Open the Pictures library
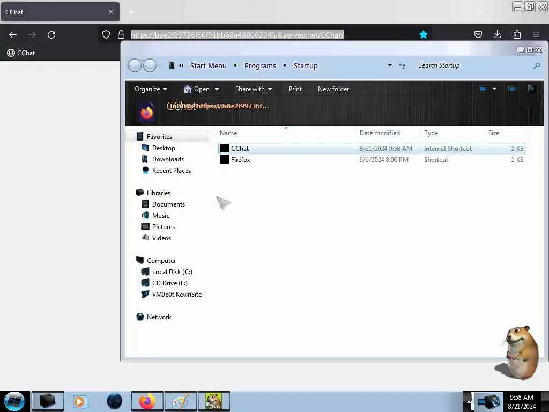This screenshot has width=549, height=412. pyautogui.click(x=164, y=227)
